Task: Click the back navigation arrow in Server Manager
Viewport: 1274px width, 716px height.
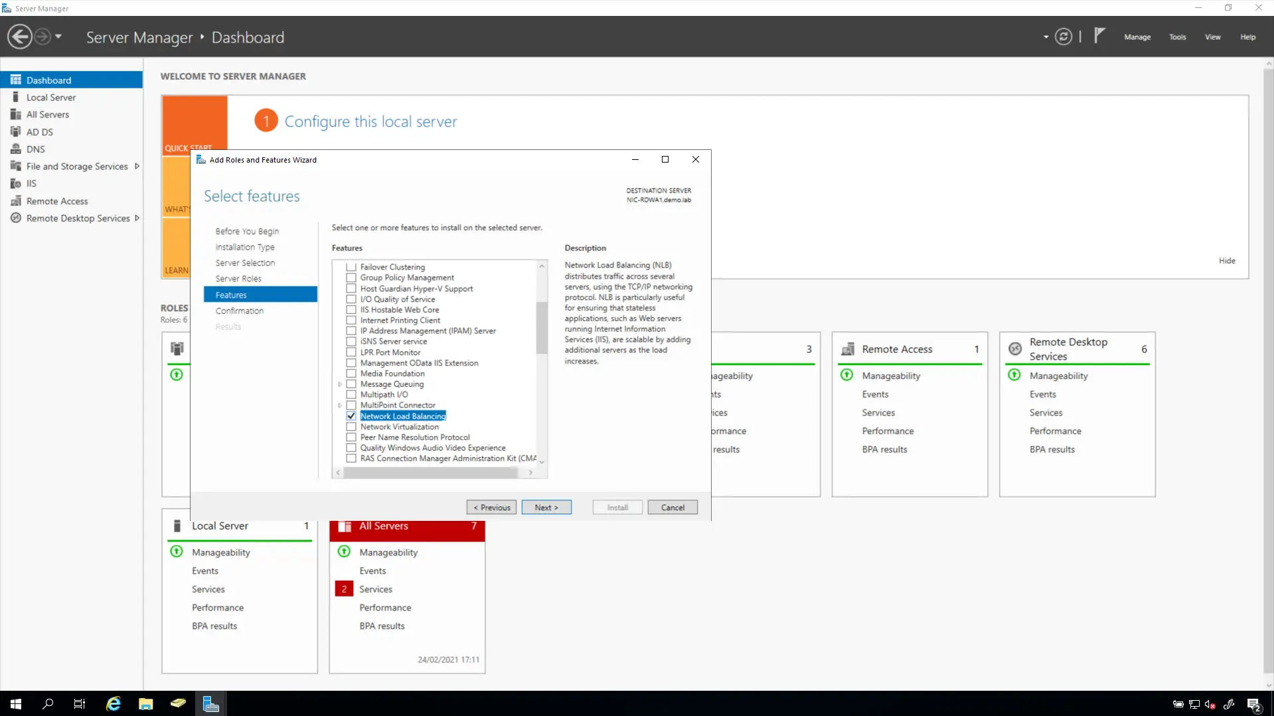Action: tap(20, 36)
